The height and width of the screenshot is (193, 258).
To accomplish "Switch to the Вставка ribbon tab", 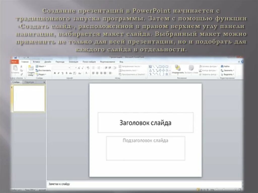I will point(36,62).
